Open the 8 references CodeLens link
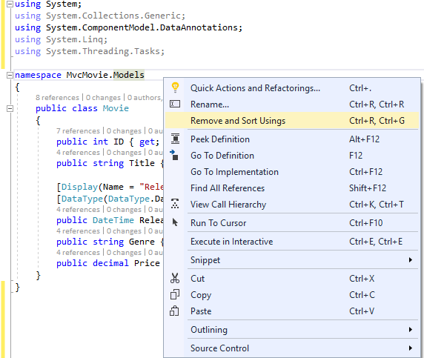Image resolution: width=424 pixels, height=358 pixels. point(57,97)
